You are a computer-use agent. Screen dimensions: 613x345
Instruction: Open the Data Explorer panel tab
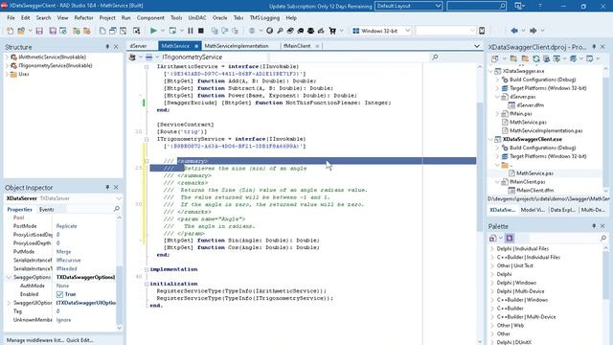(x=562, y=210)
